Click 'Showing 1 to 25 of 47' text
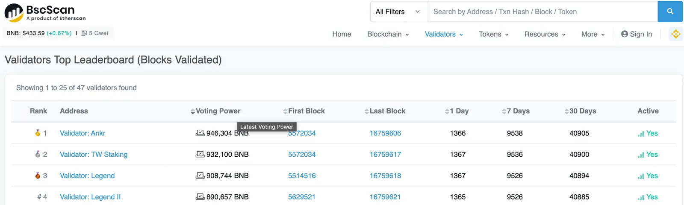The image size is (684, 205). [77, 88]
